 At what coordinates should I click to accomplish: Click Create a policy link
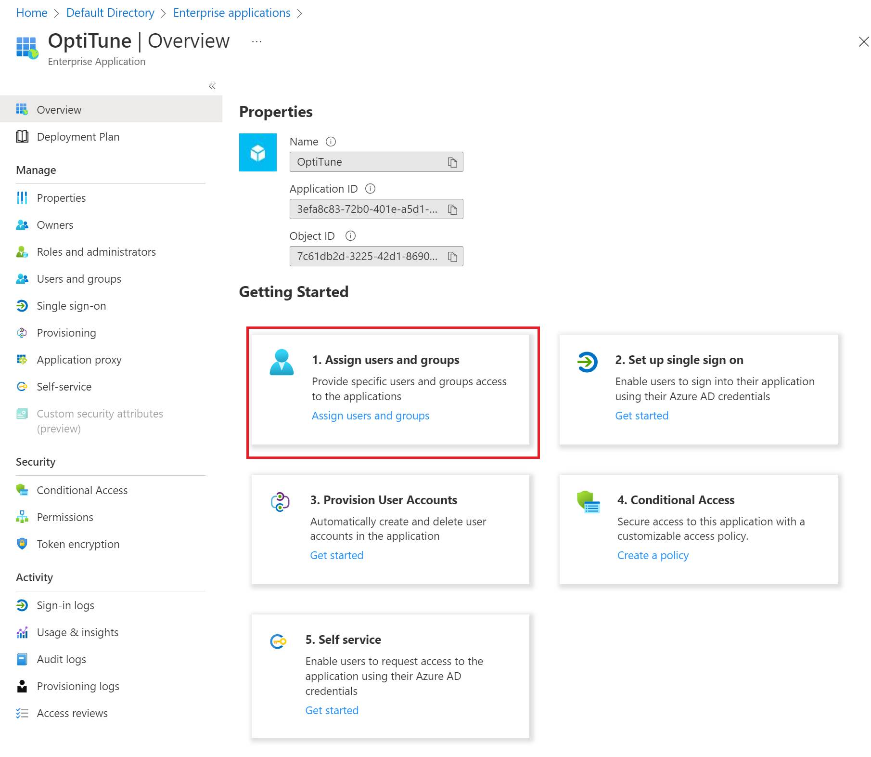point(653,555)
